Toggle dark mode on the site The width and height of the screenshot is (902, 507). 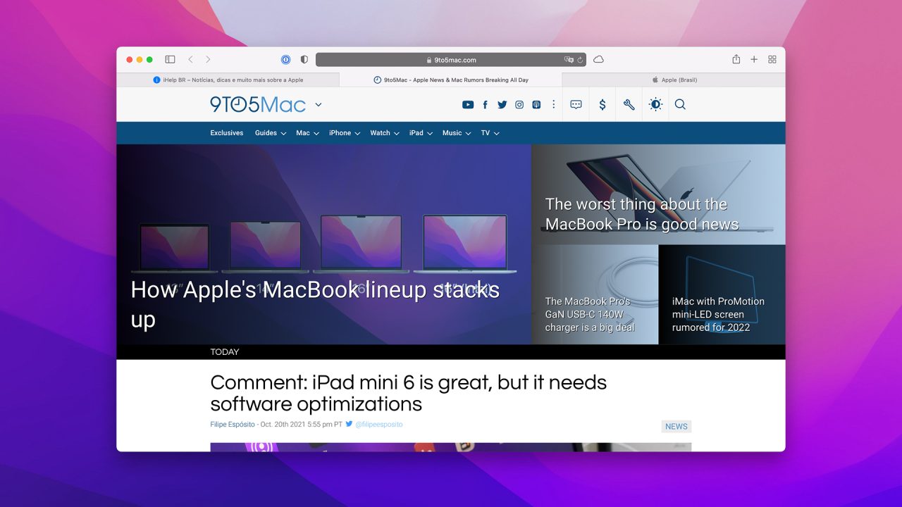[655, 104]
